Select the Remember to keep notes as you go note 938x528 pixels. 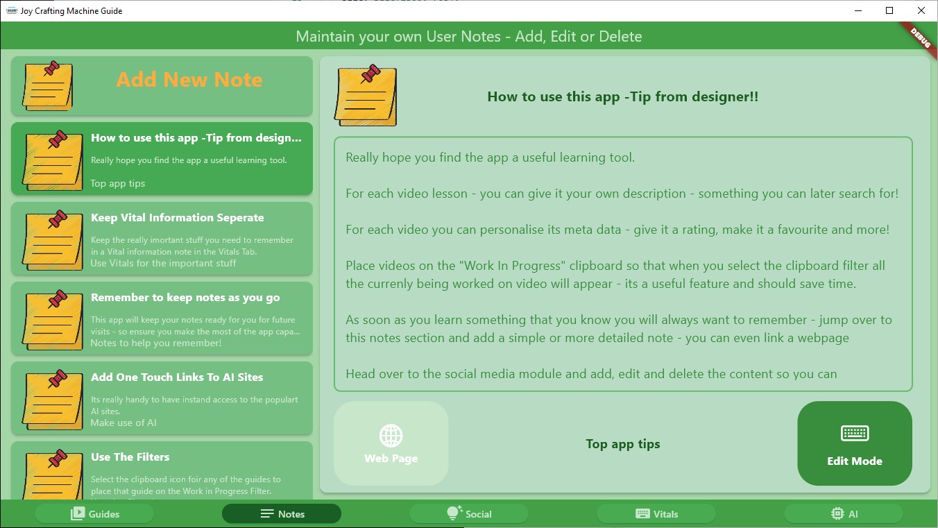(162, 319)
